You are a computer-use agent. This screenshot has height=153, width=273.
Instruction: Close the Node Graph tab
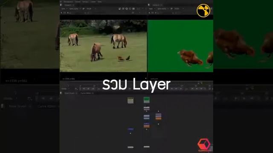[x=76, y=93]
